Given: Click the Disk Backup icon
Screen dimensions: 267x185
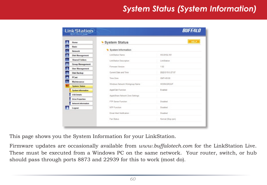Looking at the screenshot, I should pos(67,73).
